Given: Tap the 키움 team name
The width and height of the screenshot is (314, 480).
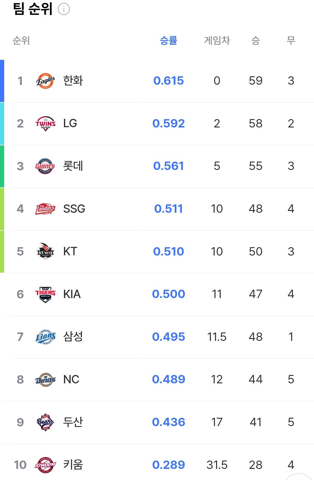Looking at the screenshot, I should (73, 465).
